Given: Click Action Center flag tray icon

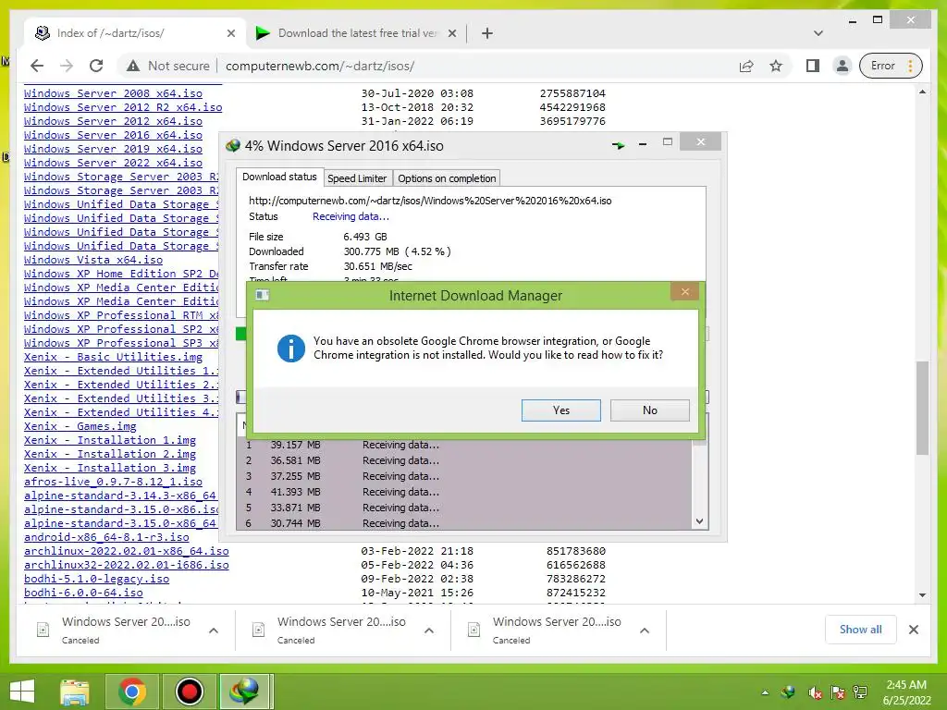Looking at the screenshot, I should (837, 692).
